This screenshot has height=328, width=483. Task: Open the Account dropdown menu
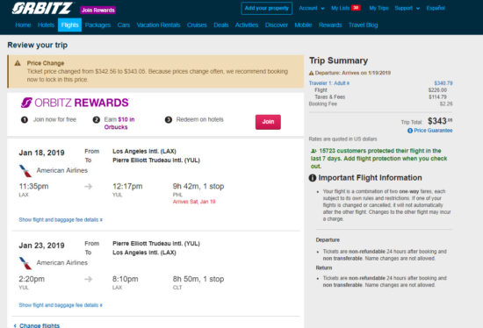pyautogui.click(x=312, y=8)
